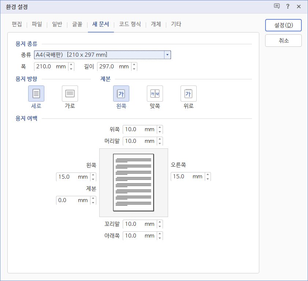The image size is (308, 281).
Task: Click the 왼쪽 margin input field
Action: [74, 177]
